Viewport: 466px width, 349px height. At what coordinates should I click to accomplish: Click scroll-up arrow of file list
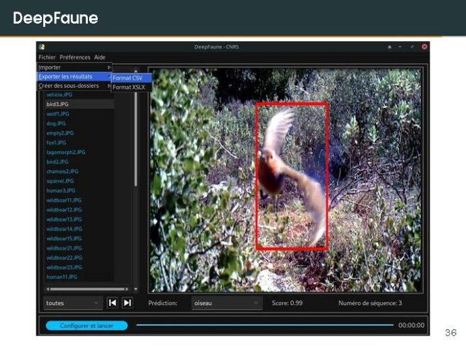click(x=136, y=71)
